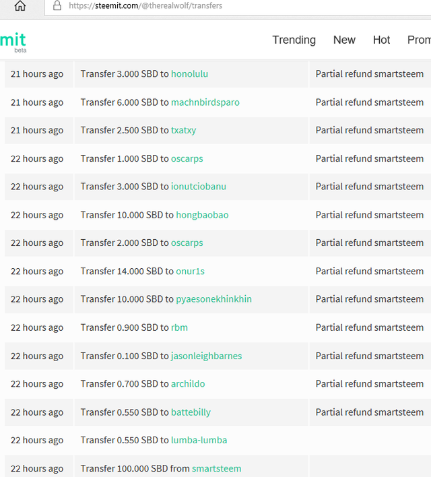Open the archildo account link
Image resolution: width=431 pixels, height=477 pixels.
(x=188, y=384)
